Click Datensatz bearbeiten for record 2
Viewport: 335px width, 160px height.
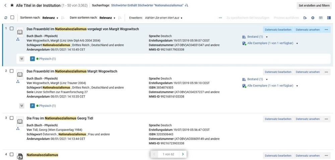(278, 72)
